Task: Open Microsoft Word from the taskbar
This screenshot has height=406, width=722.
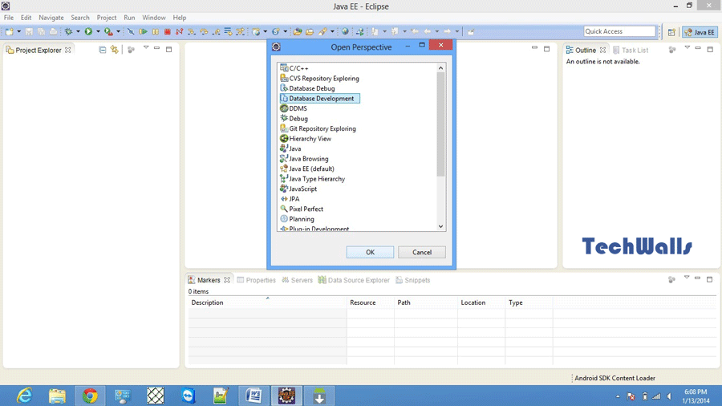Action: click(254, 396)
